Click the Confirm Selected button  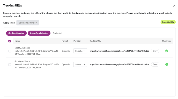click(16, 33)
